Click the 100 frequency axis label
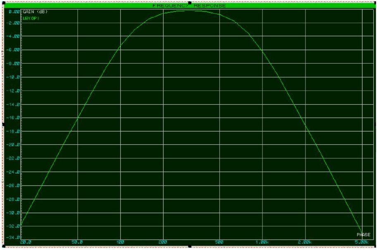This screenshot has width=377, height=250. coord(120,242)
